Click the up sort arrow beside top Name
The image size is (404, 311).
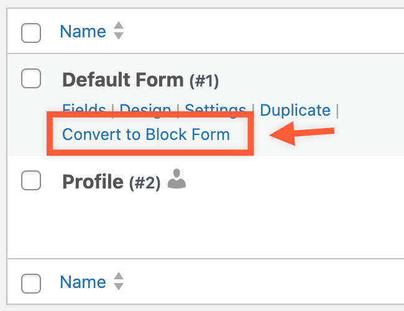click(119, 26)
